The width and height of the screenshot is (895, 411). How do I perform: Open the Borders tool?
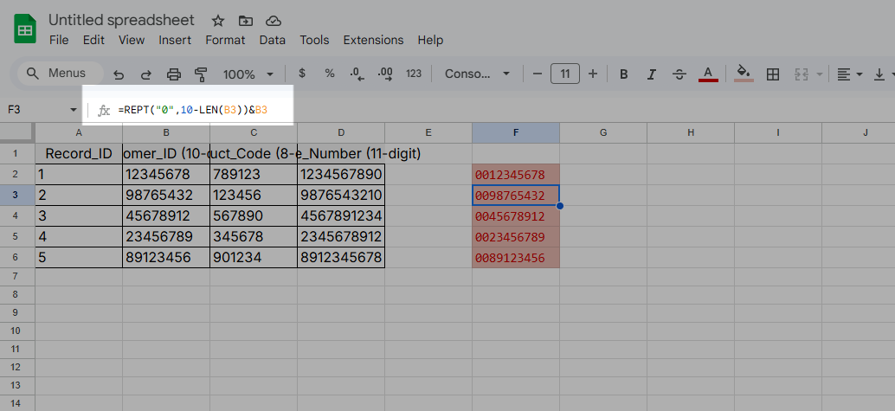point(773,74)
